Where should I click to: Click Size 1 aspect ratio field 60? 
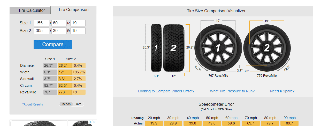click(59, 23)
